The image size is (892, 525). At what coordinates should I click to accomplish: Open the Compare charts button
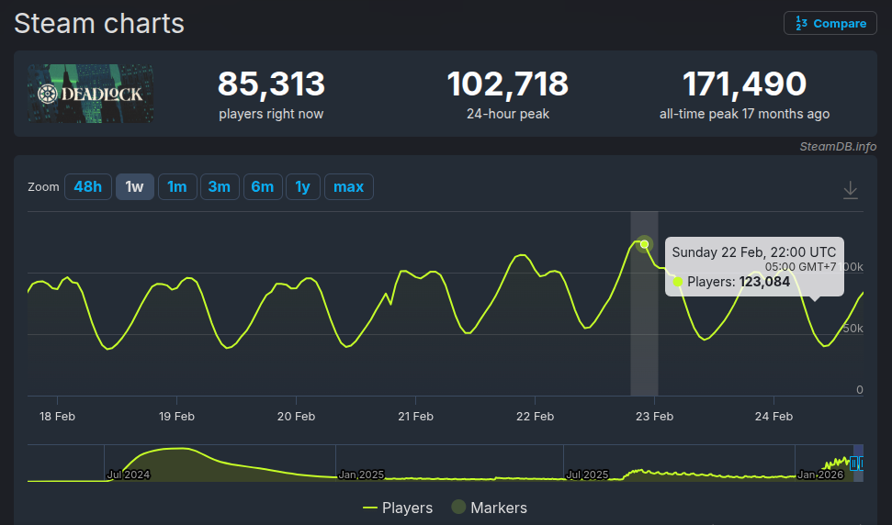point(830,23)
